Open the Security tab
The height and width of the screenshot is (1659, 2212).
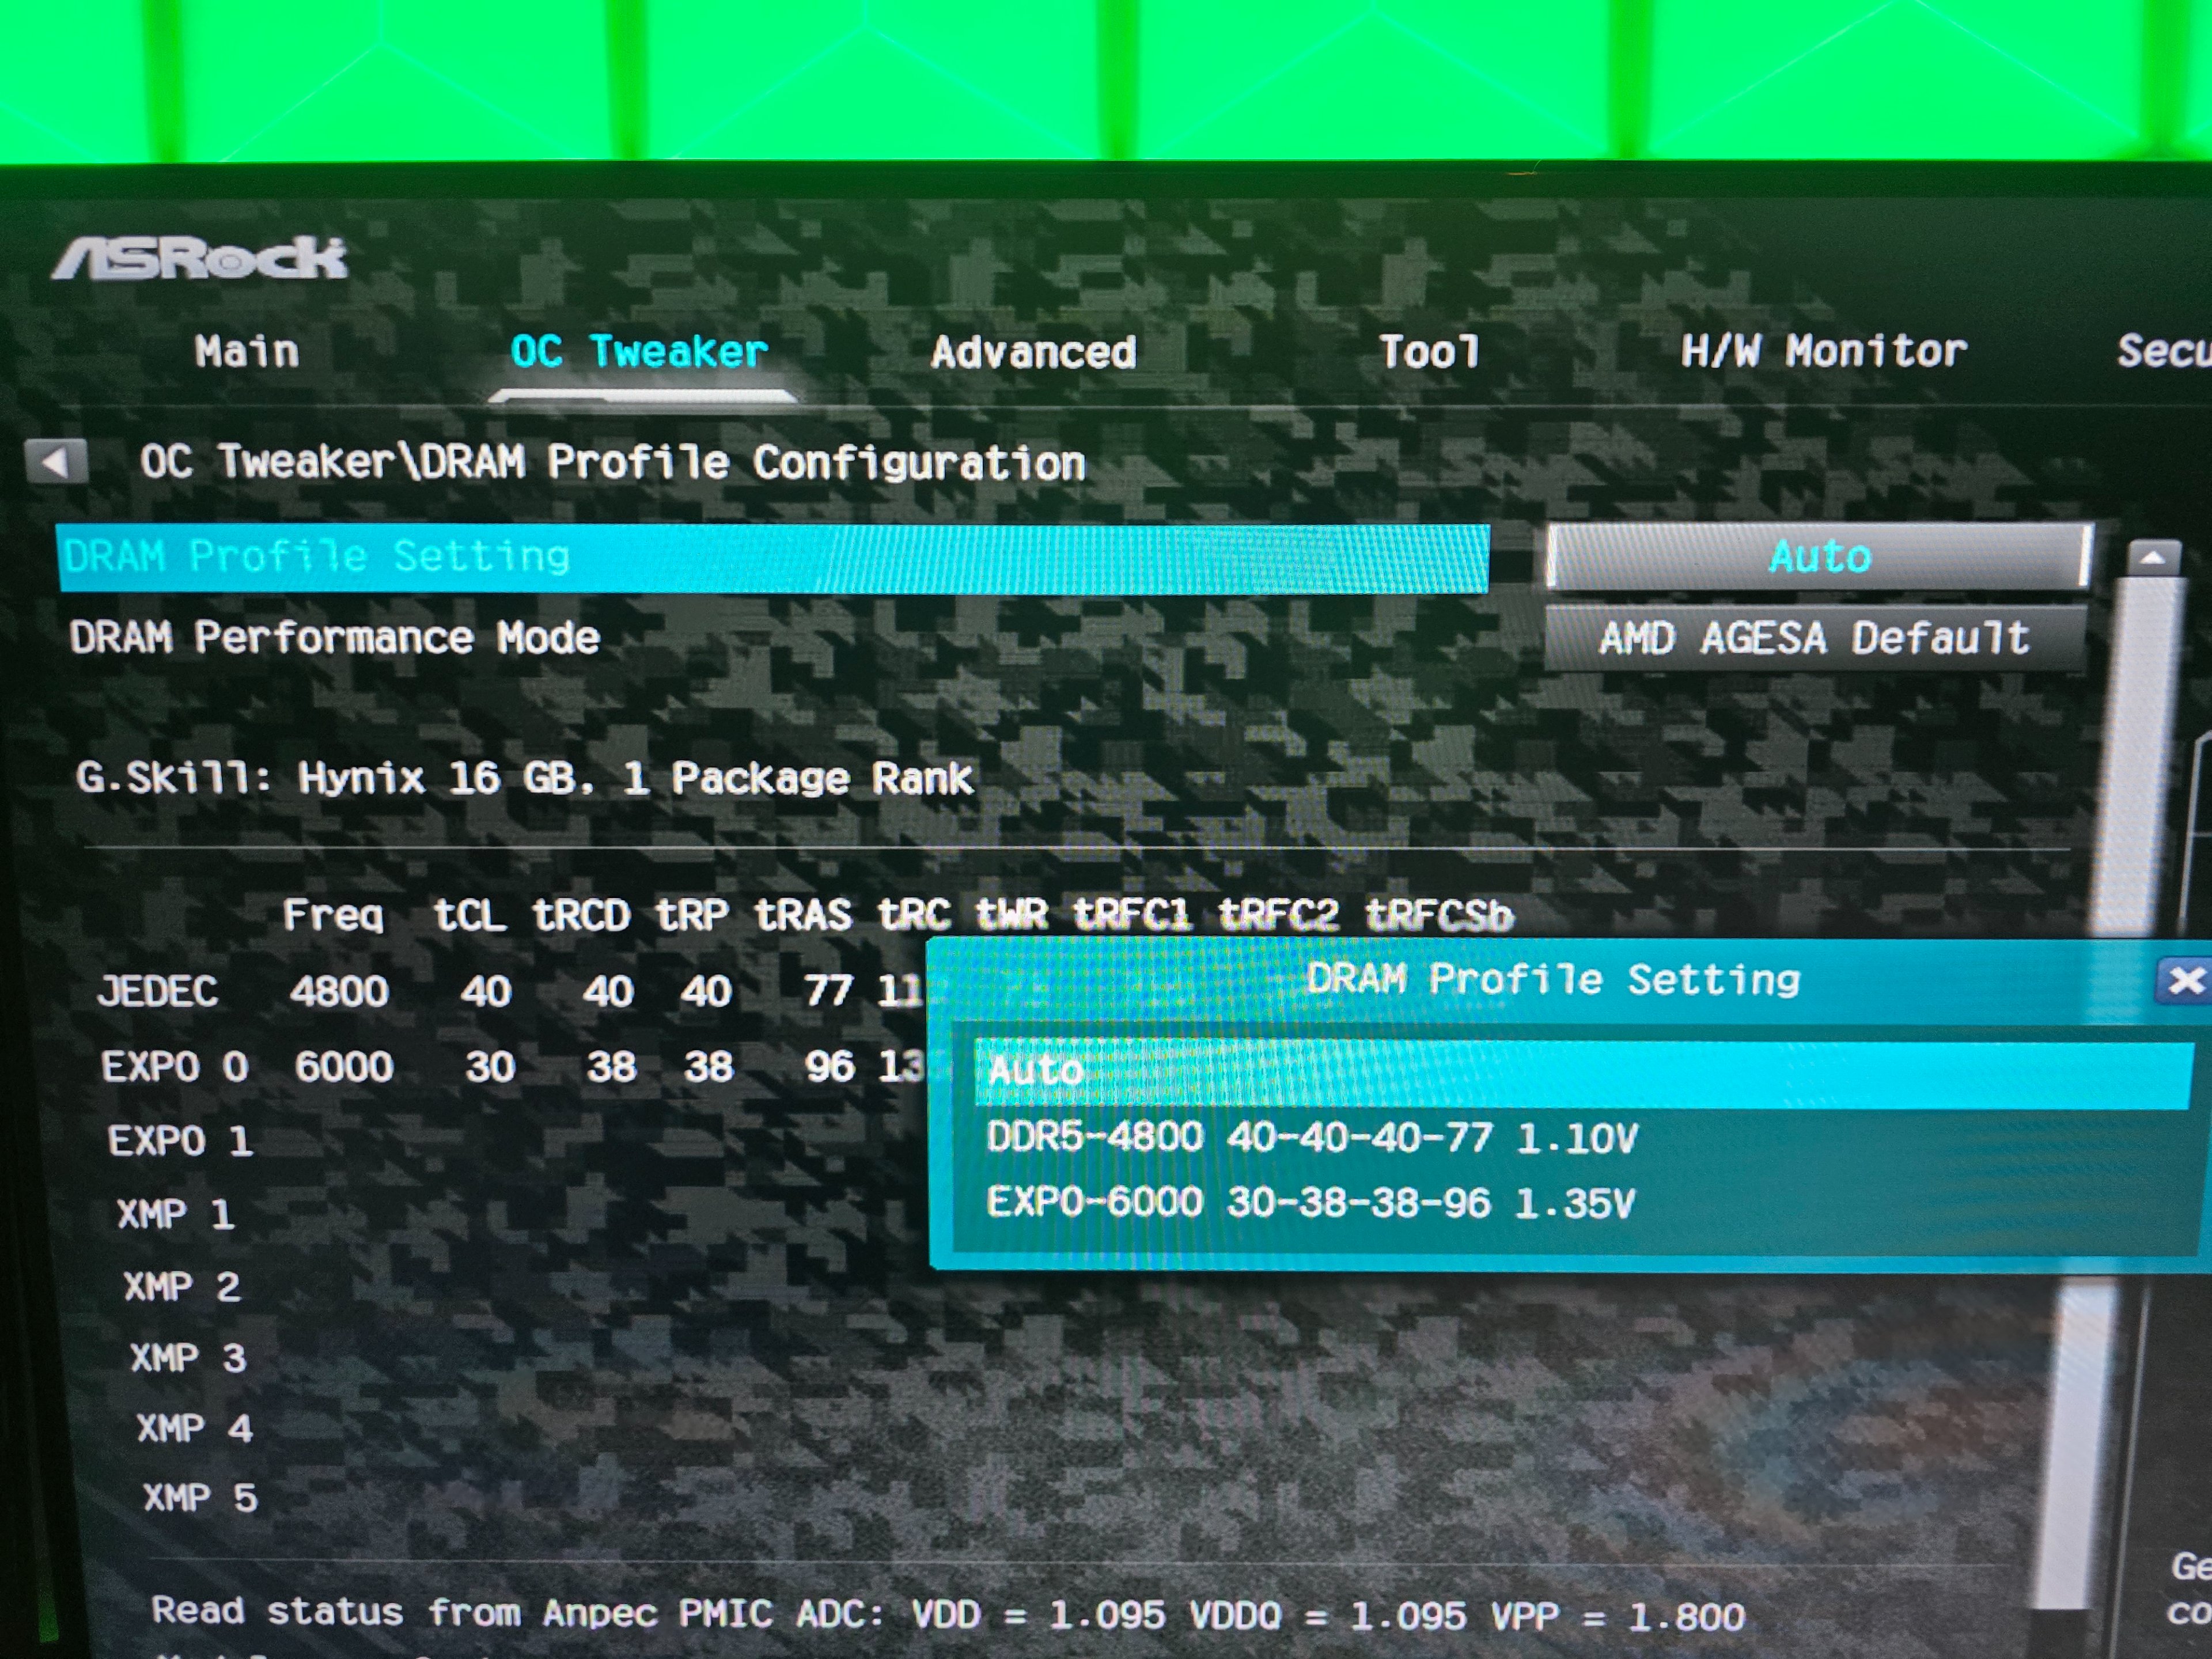click(x=2163, y=351)
